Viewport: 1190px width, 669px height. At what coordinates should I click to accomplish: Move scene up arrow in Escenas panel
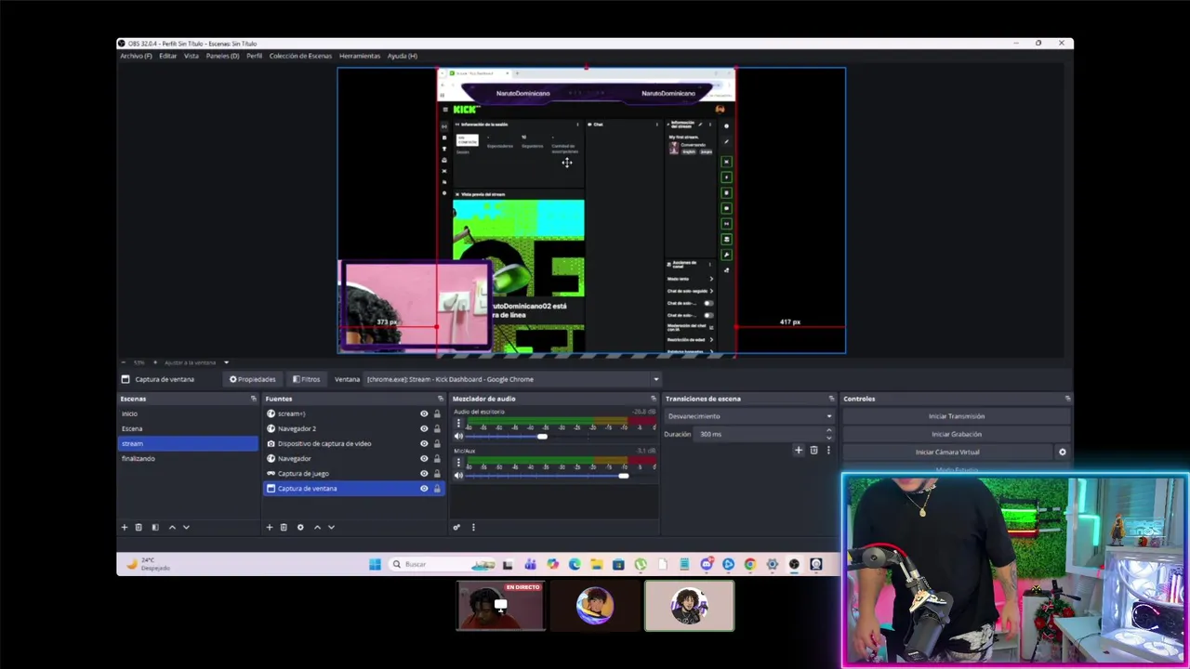pyautogui.click(x=172, y=527)
